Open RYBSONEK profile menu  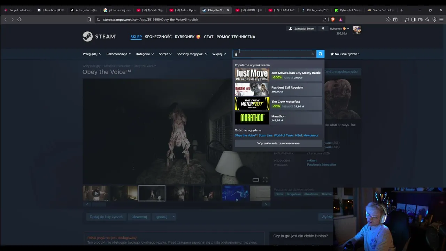pyautogui.click(x=187, y=37)
